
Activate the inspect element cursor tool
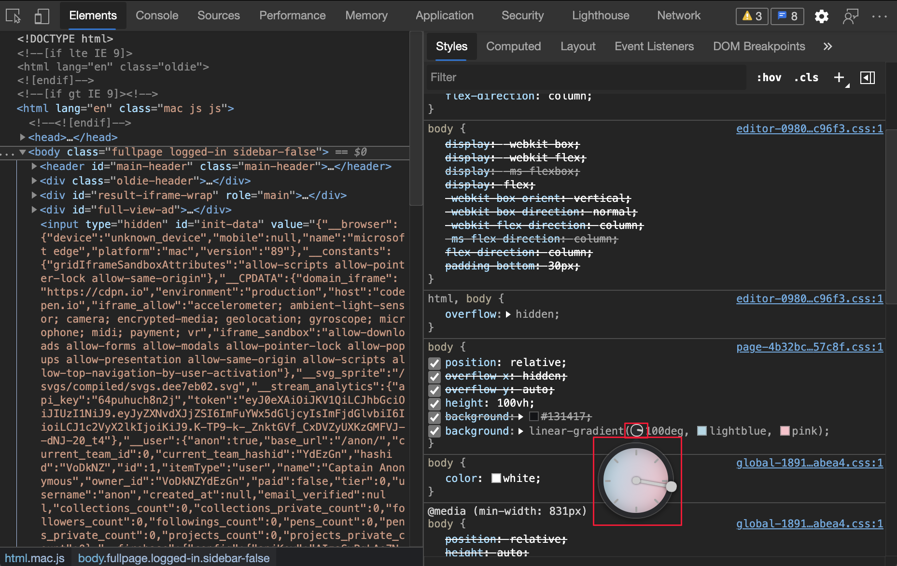point(13,15)
